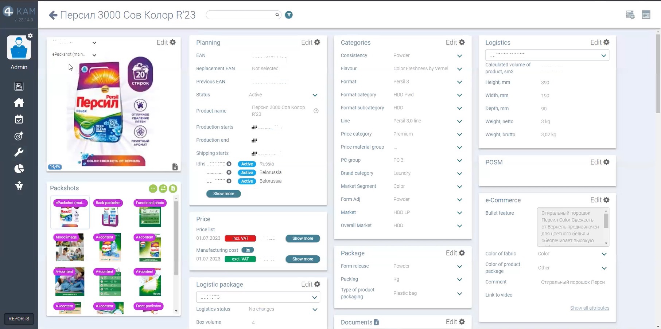Edit the Package panel

point(455,253)
